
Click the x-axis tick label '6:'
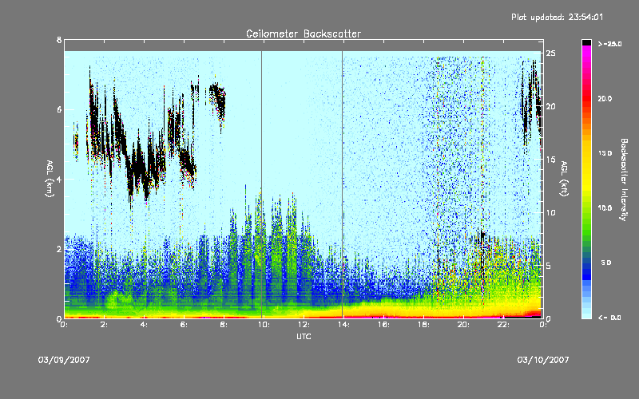[184, 325]
